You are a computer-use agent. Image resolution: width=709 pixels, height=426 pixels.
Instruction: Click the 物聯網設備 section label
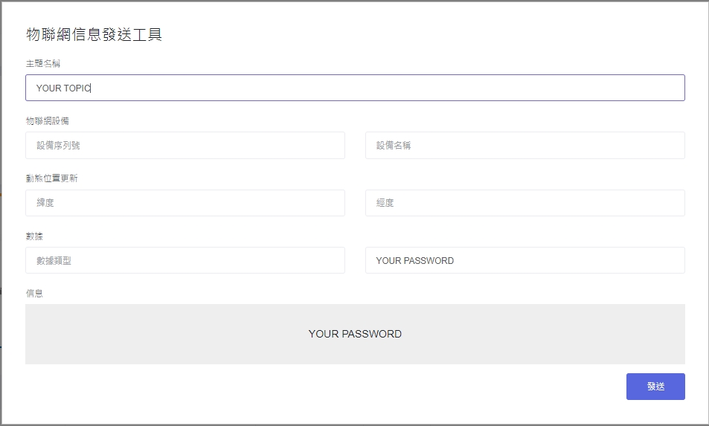click(x=48, y=120)
